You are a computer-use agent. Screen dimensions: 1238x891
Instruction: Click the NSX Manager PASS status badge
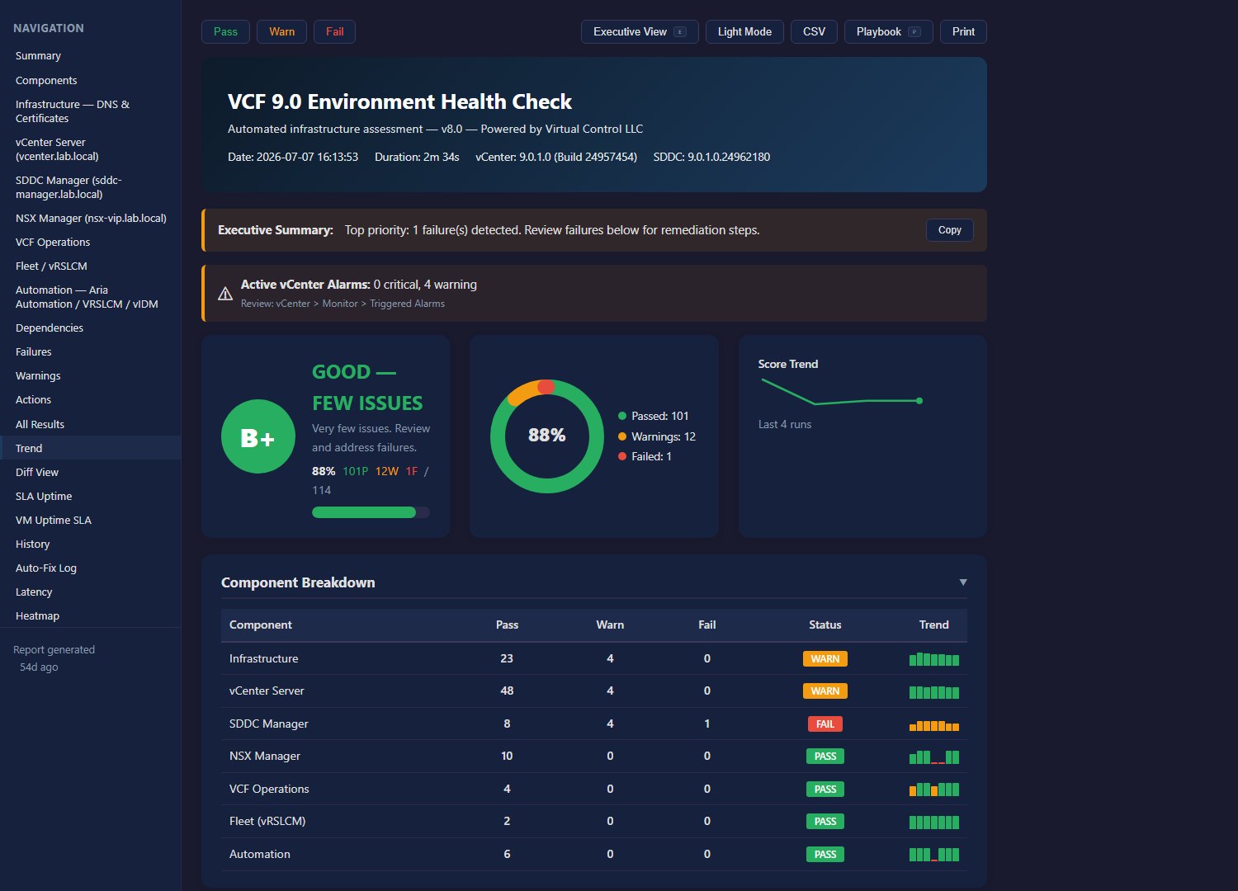click(825, 757)
